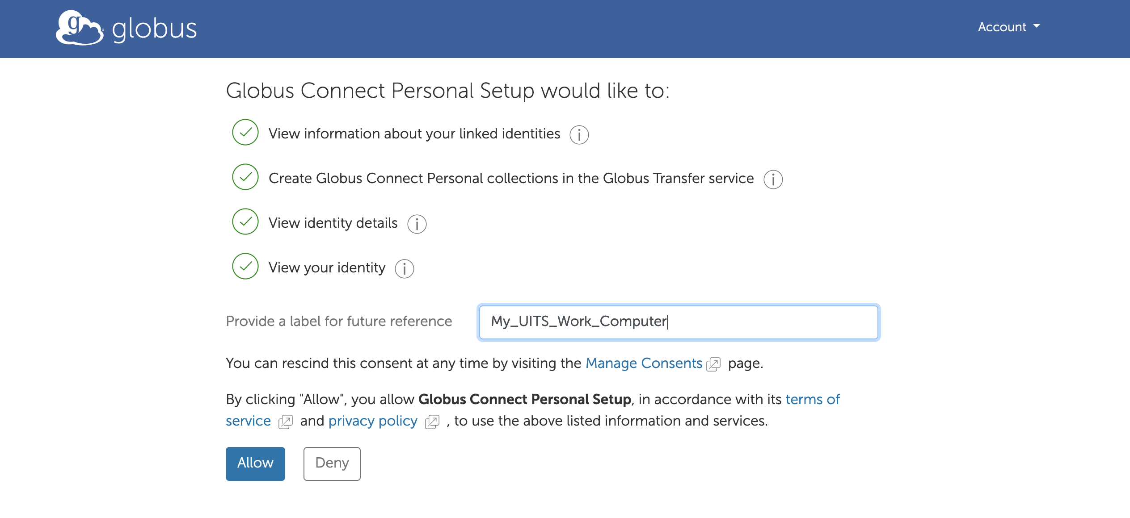
Task: Click info icon beside View identity details
Action: (x=417, y=224)
